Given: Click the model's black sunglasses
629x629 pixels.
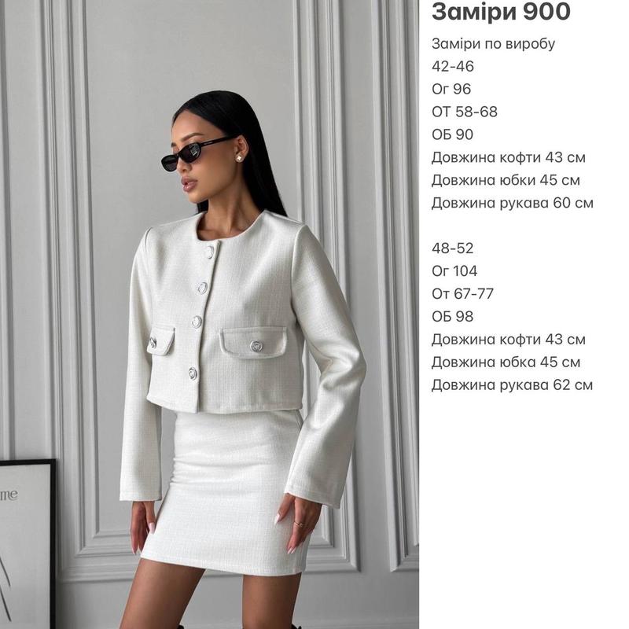Looking at the screenshot, I should pyautogui.click(x=193, y=154).
